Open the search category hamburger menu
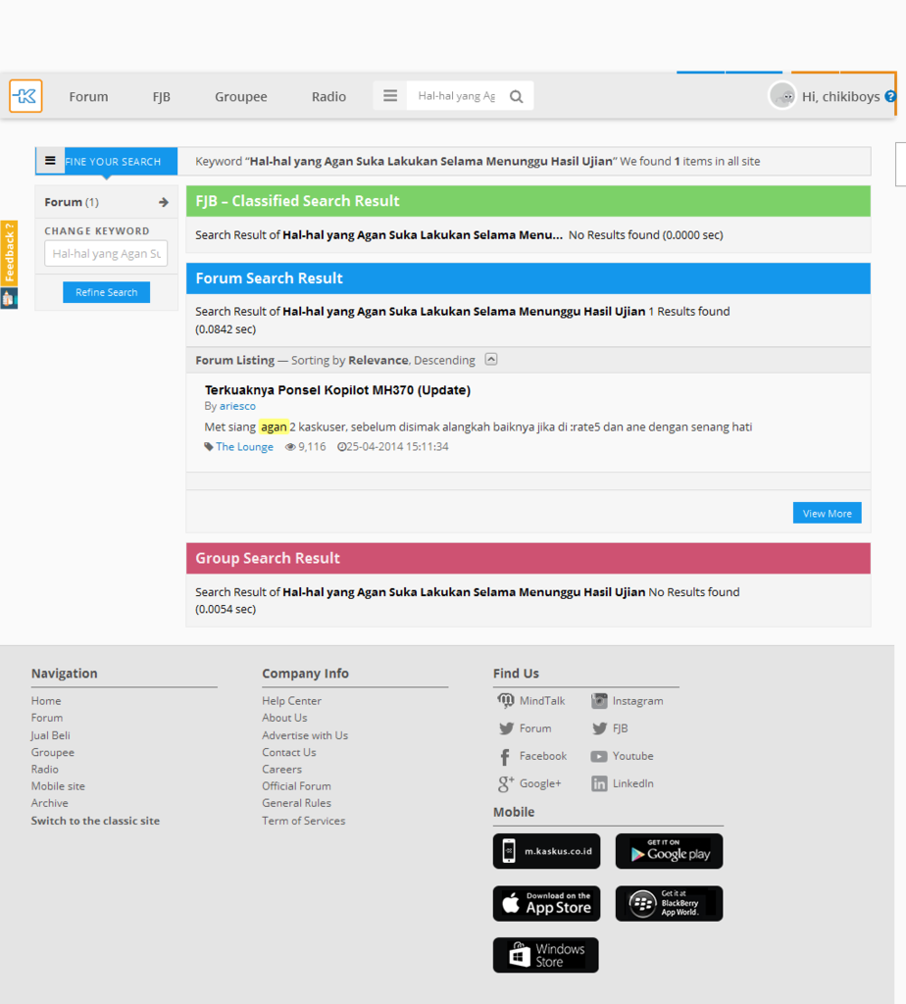Viewport: 906px width, 1004px height. click(390, 96)
